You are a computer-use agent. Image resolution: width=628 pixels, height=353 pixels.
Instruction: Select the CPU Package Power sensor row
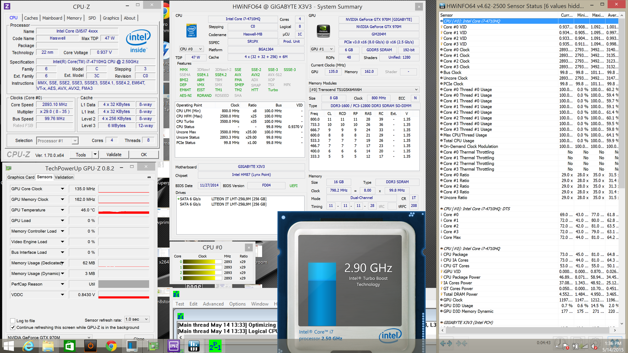click(529, 277)
